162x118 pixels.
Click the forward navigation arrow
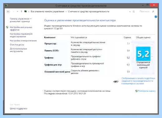tap(14, 11)
